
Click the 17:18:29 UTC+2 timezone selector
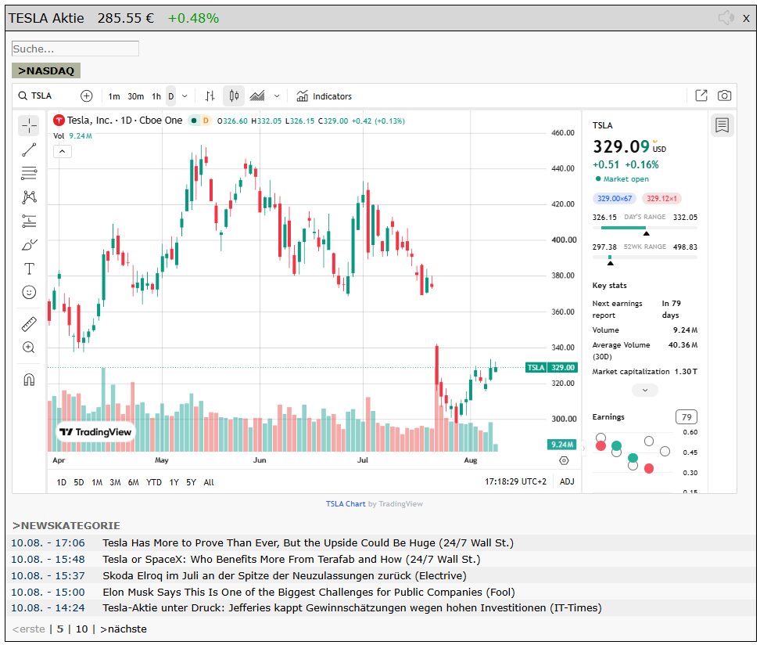(x=516, y=482)
